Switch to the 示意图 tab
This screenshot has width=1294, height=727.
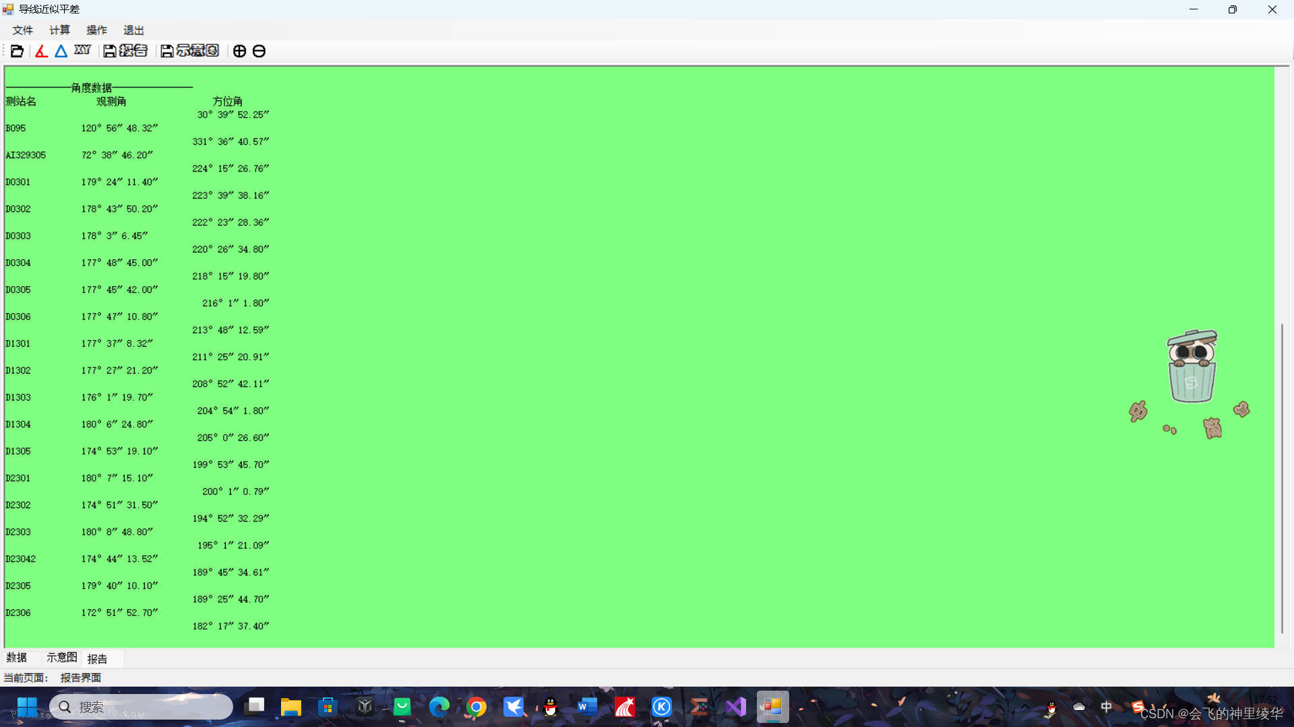coord(61,658)
